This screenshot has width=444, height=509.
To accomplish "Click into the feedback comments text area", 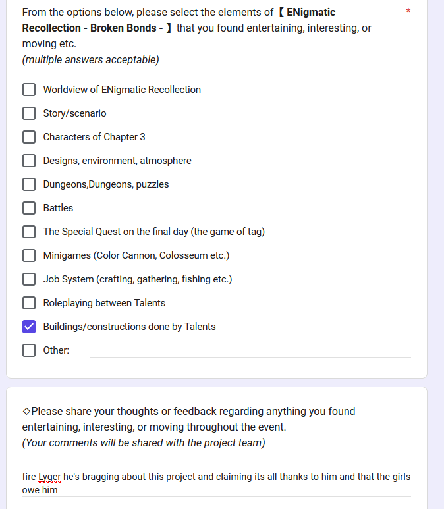I will 216,483.
